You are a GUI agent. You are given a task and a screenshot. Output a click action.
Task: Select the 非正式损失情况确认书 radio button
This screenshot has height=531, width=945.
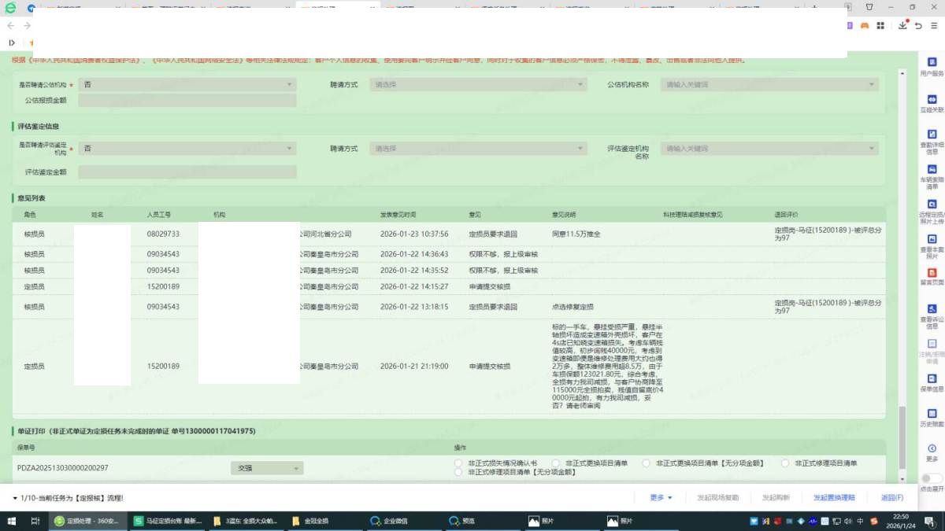coord(459,463)
